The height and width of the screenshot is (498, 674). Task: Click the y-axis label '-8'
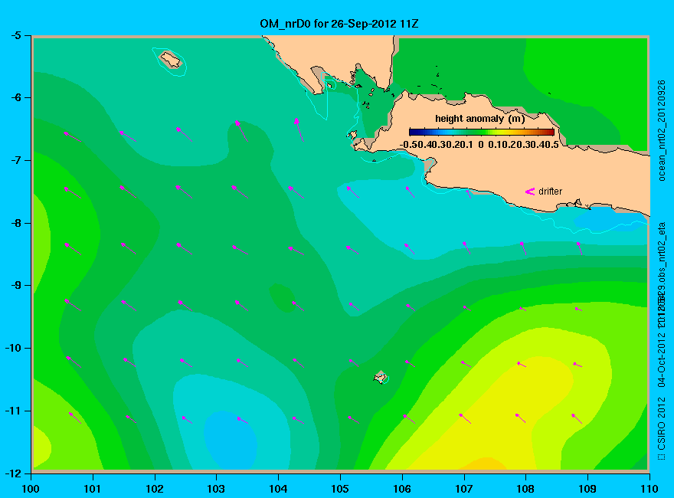pyautogui.click(x=15, y=223)
